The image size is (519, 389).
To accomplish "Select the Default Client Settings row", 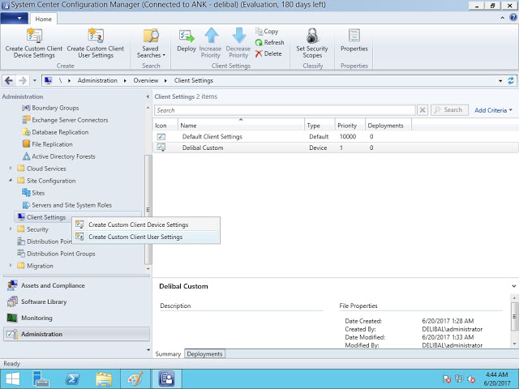I will [x=212, y=137].
